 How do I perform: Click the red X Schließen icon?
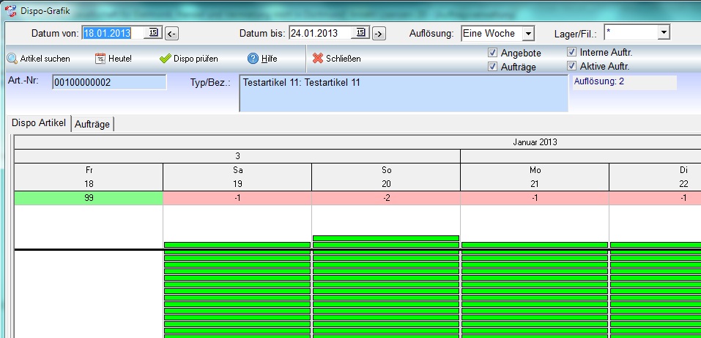coord(318,59)
